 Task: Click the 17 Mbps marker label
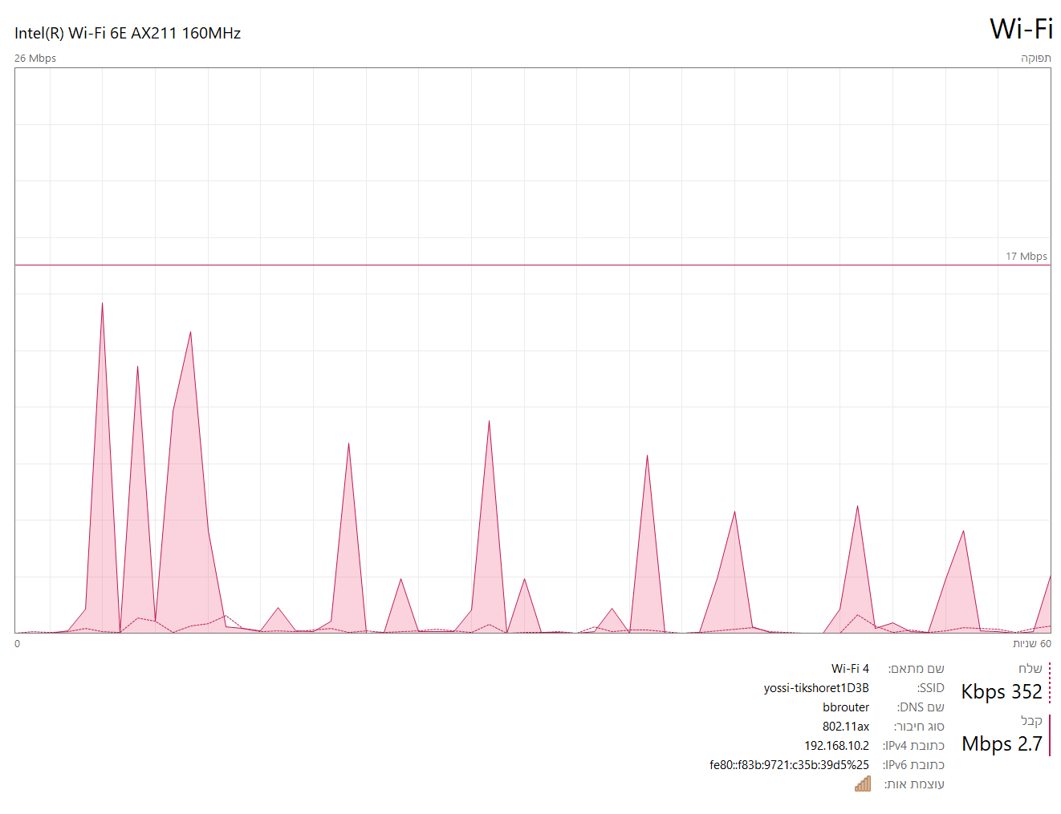click(x=1026, y=257)
